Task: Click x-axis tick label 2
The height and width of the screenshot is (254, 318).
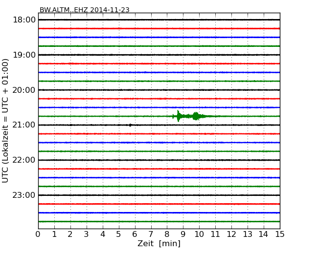Action: click(x=70, y=234)
